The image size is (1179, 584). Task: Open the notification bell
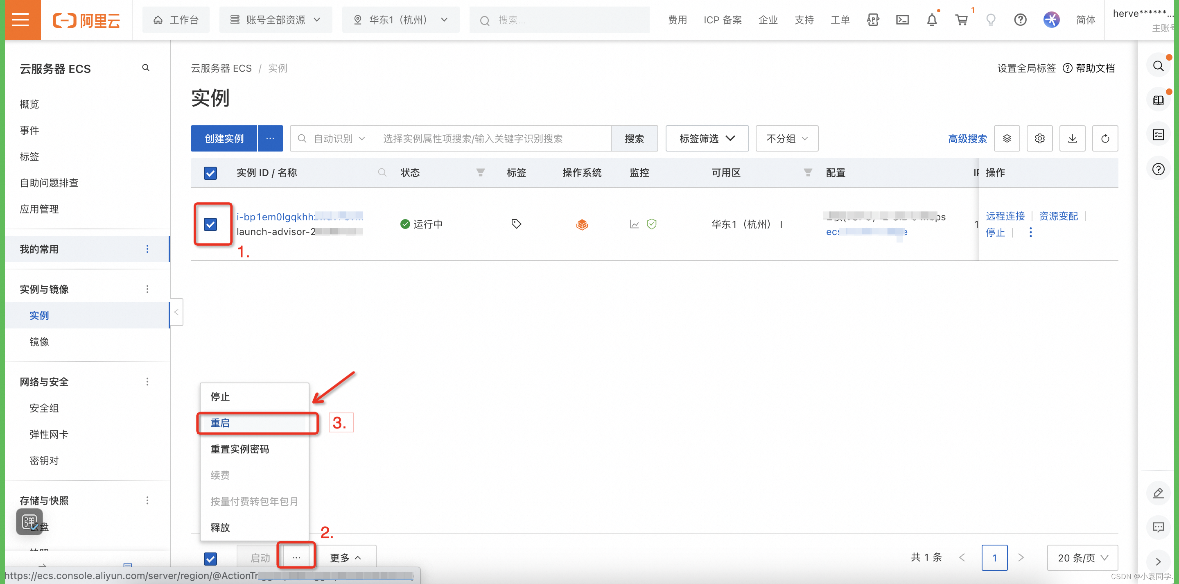(x=932, y=20)
